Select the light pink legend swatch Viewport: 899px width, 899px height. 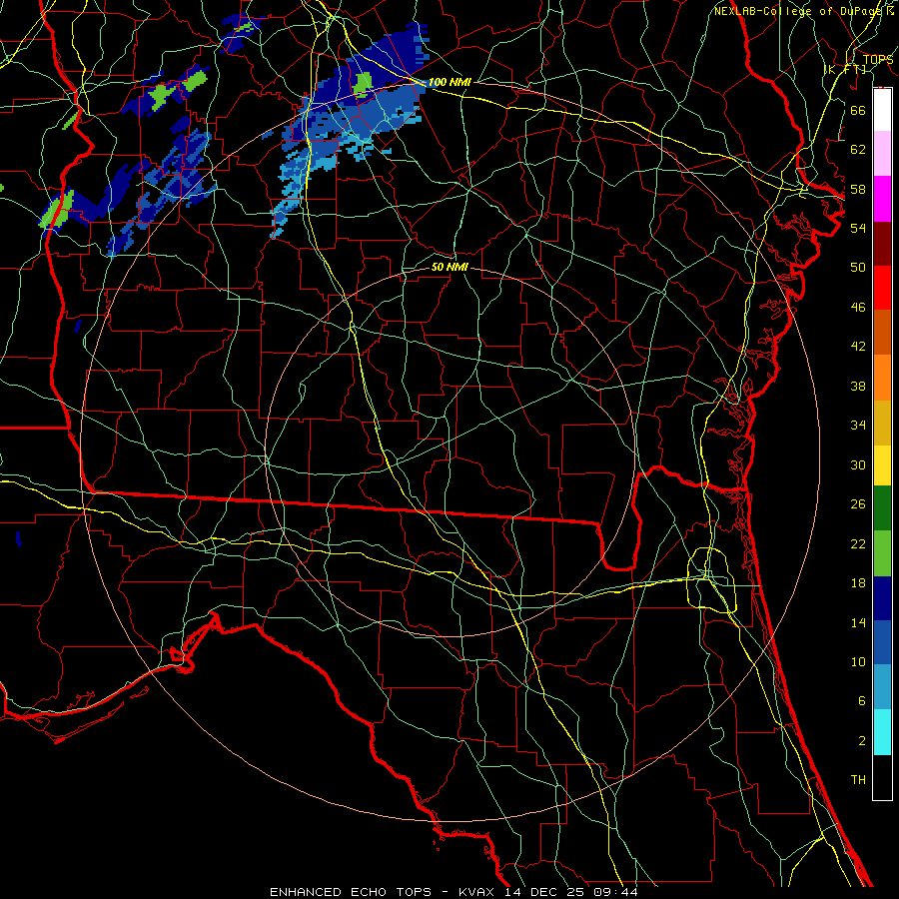[882, 153]
